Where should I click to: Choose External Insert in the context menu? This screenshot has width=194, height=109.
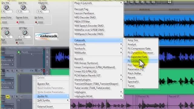[51, 107]
